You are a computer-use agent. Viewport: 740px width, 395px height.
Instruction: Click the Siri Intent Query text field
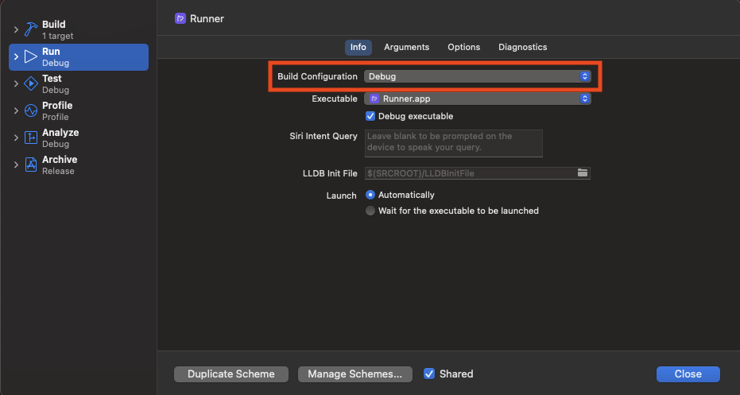(454, 143)
